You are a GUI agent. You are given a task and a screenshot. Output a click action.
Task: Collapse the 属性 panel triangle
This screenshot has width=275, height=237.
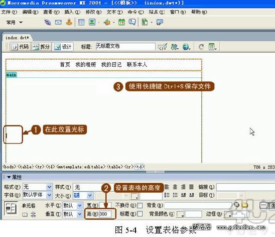(9, 177)
